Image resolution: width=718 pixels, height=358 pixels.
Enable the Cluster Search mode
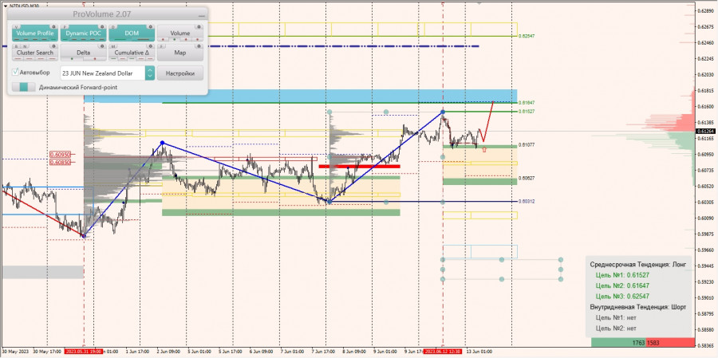pos(34,53)
